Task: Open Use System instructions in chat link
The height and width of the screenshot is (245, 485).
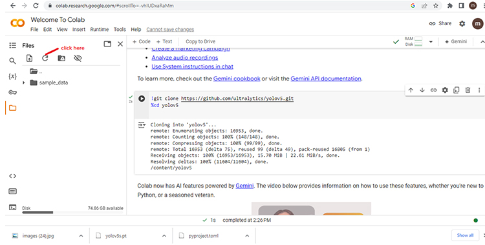Action: click(x=193, y=66)
